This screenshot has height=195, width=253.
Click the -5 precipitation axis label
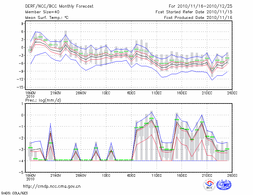point(22,173)
